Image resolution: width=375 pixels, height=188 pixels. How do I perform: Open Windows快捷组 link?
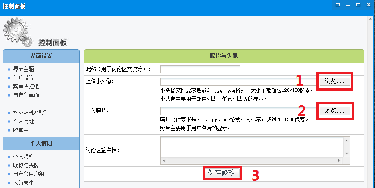click(29, 113)
